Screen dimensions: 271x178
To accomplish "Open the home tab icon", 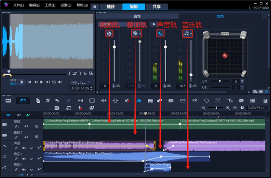I will pos(94,7).
